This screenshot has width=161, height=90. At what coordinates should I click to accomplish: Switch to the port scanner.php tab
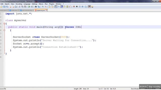tap(27, 10)
